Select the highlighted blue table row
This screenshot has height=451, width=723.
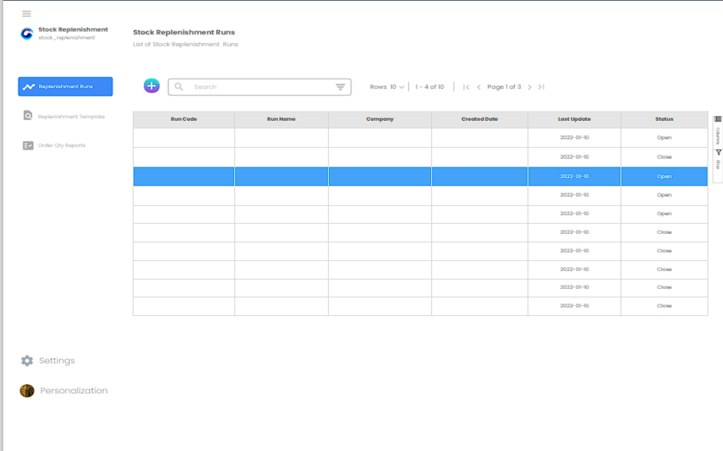420,176
